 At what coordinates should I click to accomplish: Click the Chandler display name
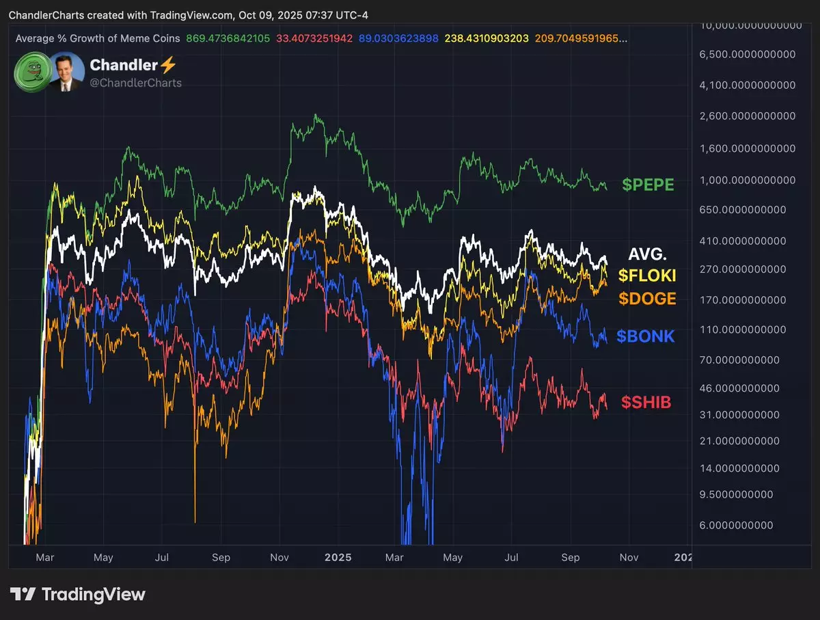[124, 65]
